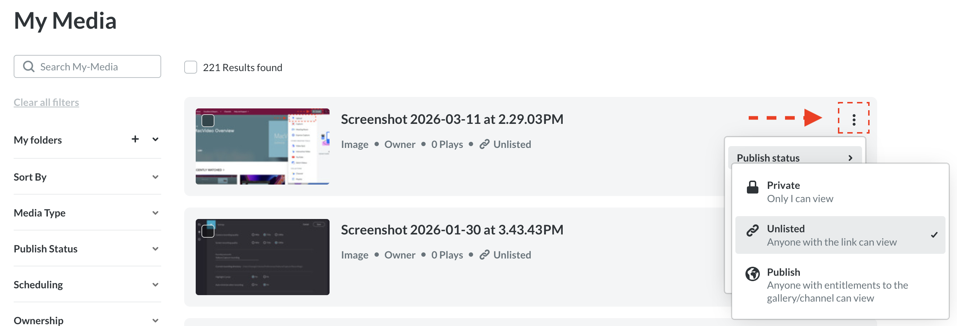The height and width of the screenshot is (326, 957).
Task: Expand the Sort By filter section
Action: point(155,177)
